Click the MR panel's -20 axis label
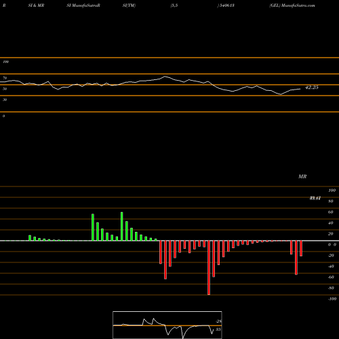Image resolution: width=339 pixels, height=339 pixels. coord(331,256)
